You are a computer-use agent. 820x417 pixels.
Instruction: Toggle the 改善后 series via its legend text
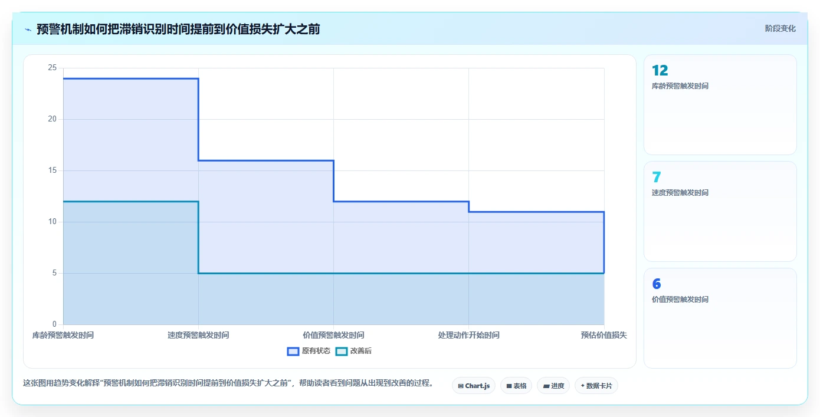361,351
